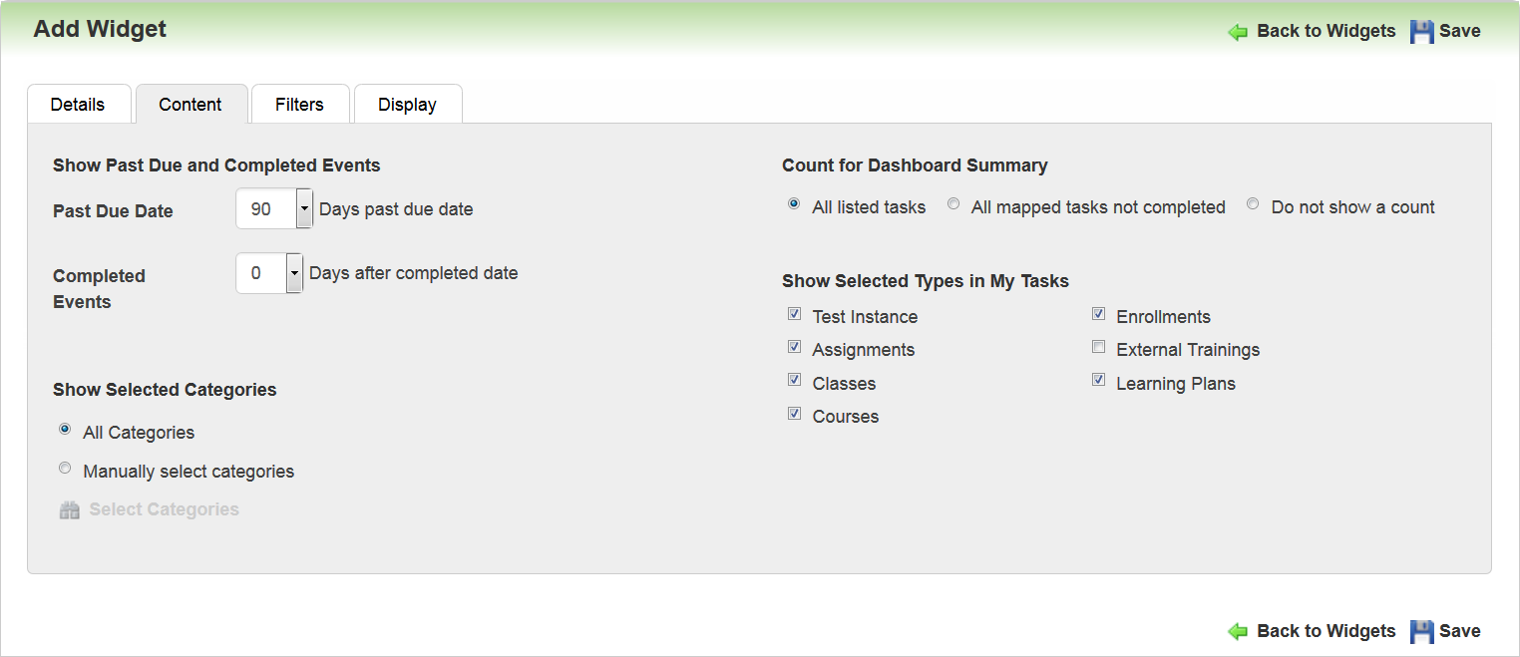Open the Filters tab

(299, 105)
